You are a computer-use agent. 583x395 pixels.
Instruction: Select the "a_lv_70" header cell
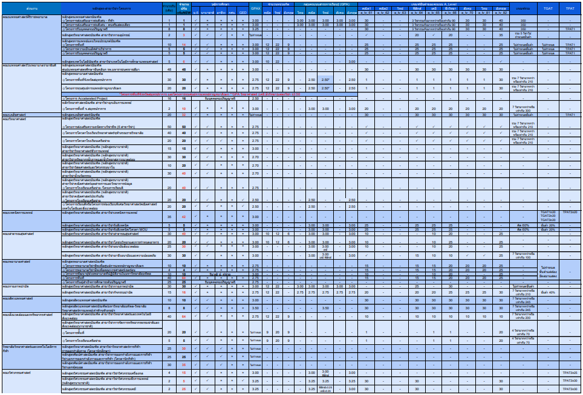pos(467,13)
